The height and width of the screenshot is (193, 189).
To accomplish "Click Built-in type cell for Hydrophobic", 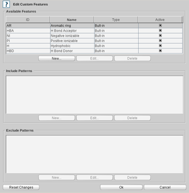I will tap(116, 46).
